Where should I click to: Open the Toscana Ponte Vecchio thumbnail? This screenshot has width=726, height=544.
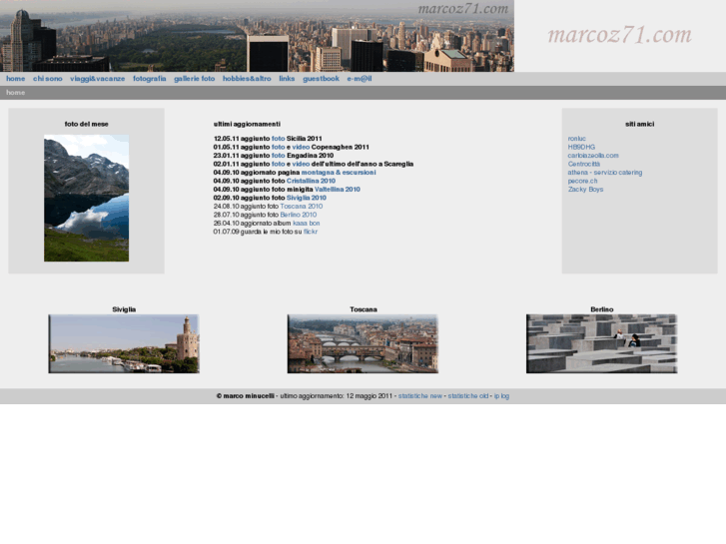363,343
